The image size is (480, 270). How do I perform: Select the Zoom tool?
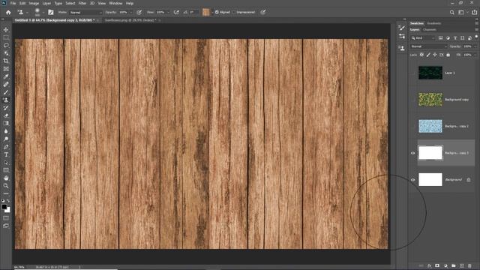[x=6, y=186]
